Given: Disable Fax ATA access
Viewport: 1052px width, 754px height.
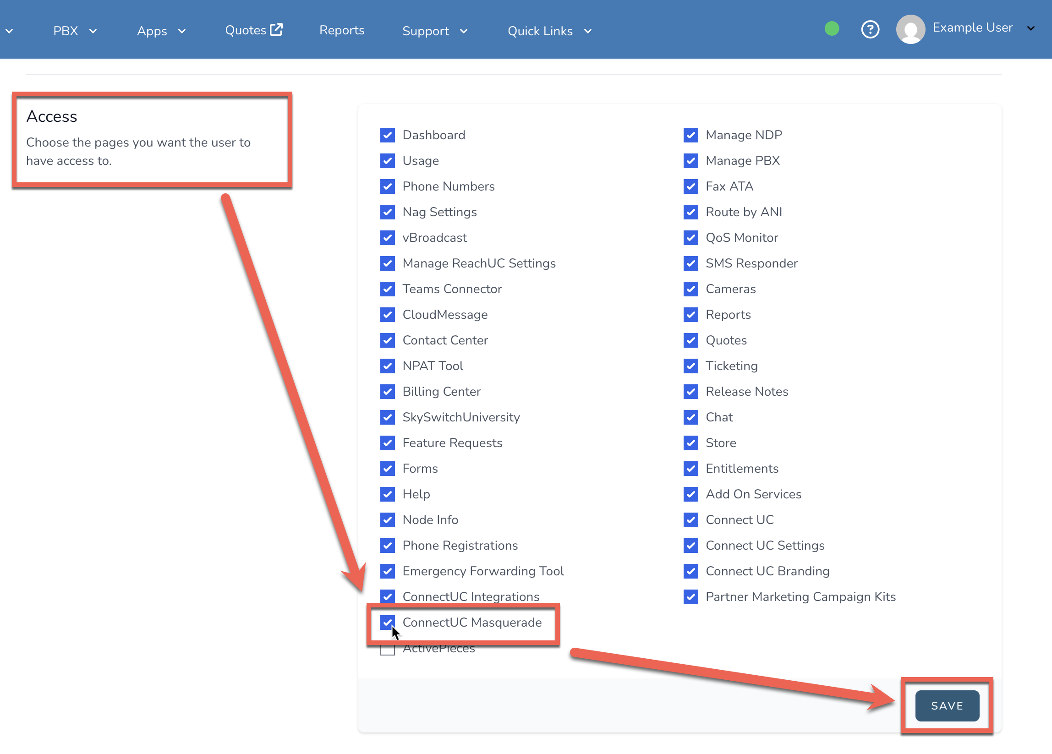Looking at the screenshot, I should [690, 186].
